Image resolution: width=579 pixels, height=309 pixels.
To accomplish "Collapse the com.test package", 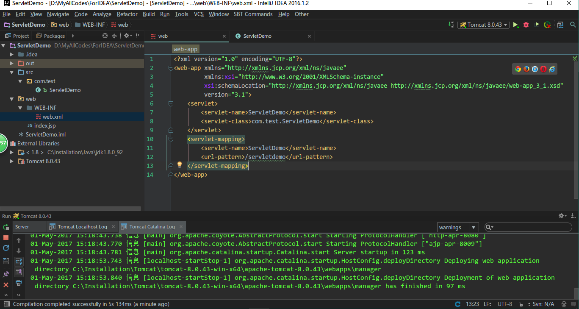I will click(x=20, y=81).
